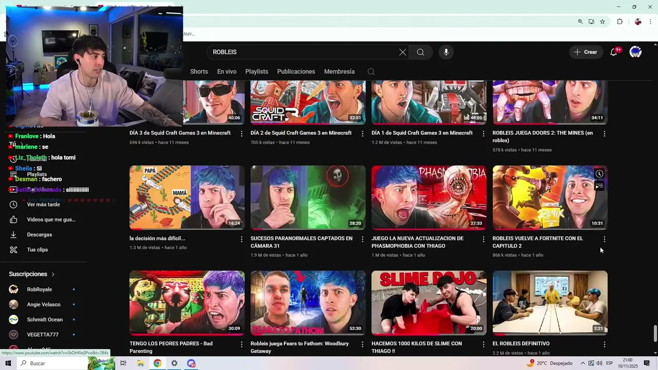Play Phasmophobia con Thiago thumbnail
The width and height of the screenshot is (658, 370).
tap(429, 197)
